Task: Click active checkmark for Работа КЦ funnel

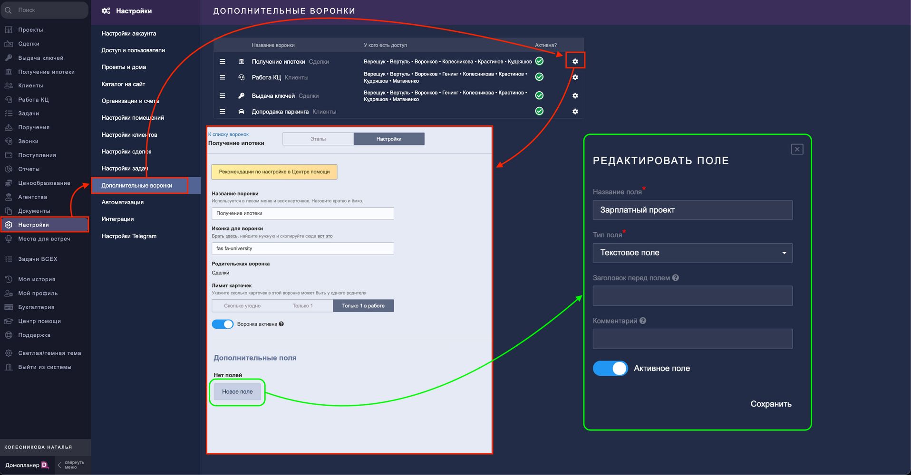Action: coord(539,77)
